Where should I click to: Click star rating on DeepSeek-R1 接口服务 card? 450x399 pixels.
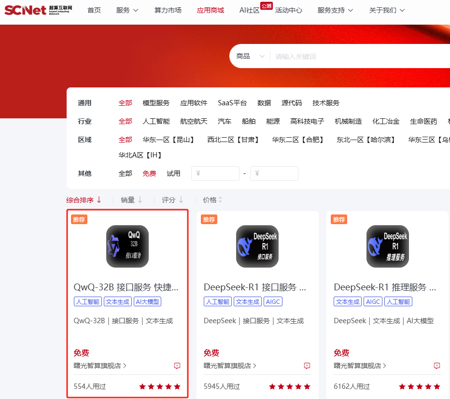290,386
